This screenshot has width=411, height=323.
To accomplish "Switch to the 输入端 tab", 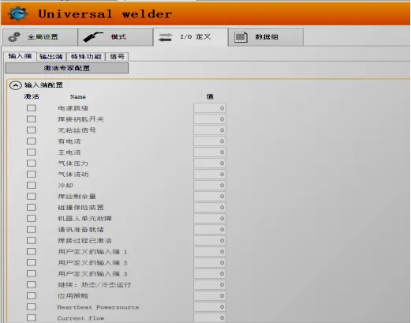I will 21,56.
